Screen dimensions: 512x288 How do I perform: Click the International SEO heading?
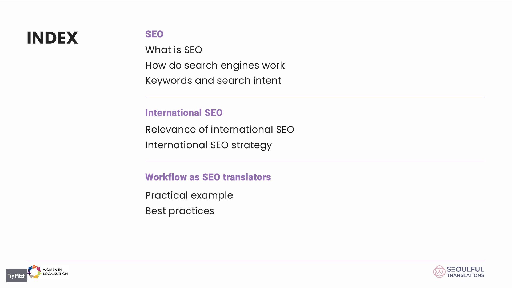pyautogui.click(x=184, y=113)
